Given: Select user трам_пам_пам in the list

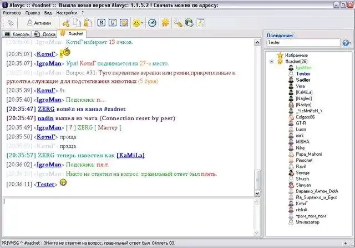Looking at the screenshot, I should click(x=311, y=216).
